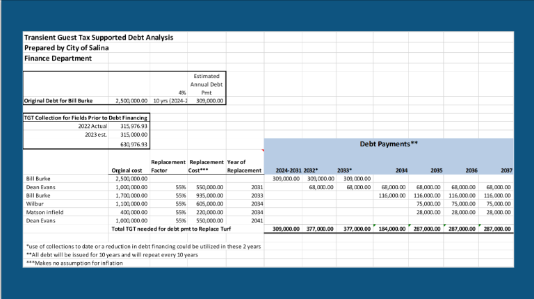Select the Finance Department cell
The height and width of the screenshot is (299, 534).
(x=58, y=58)
